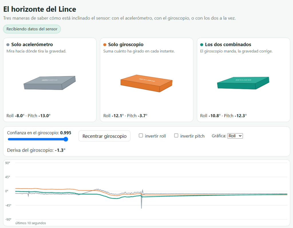
Task: Click the combined Pitch -12.3° reading
Action: click(x=235, y=116)
